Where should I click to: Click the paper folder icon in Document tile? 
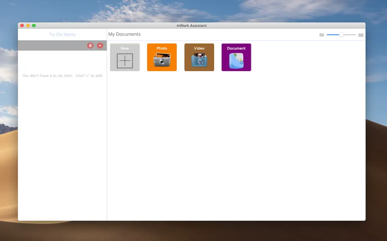(x=236, y=61)
